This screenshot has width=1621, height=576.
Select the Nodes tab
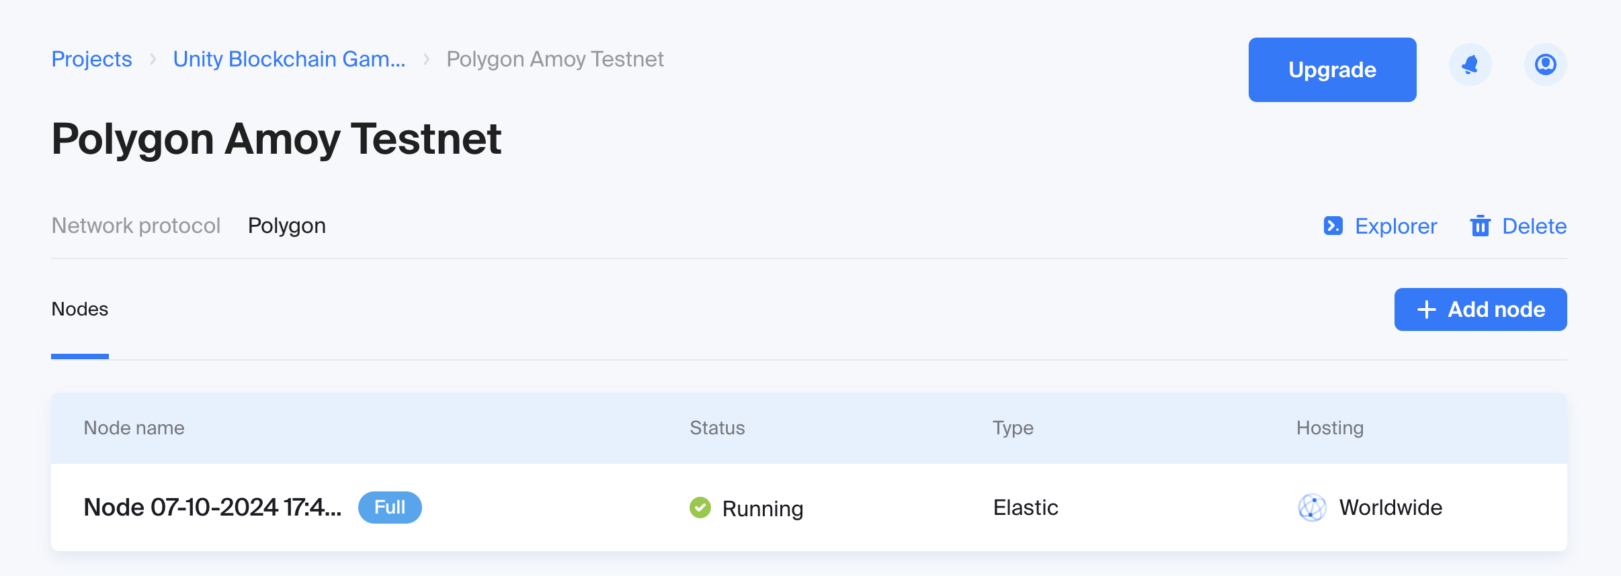(80, 309)
